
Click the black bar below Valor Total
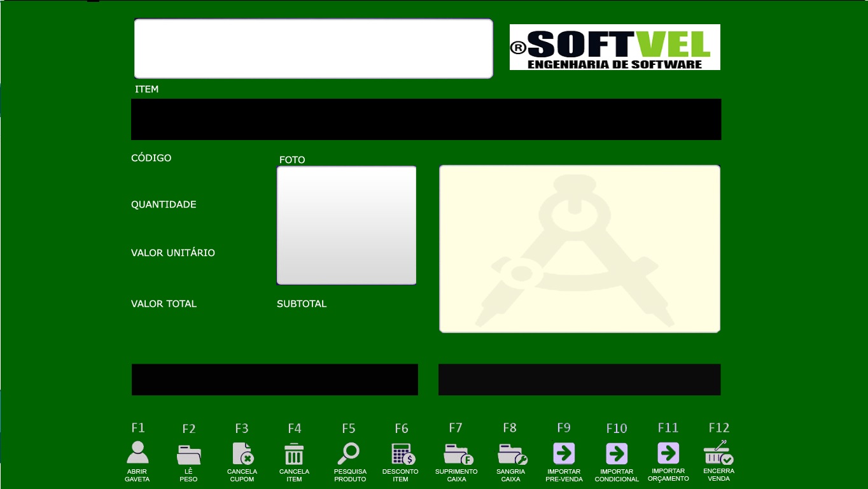click(274, 379)
